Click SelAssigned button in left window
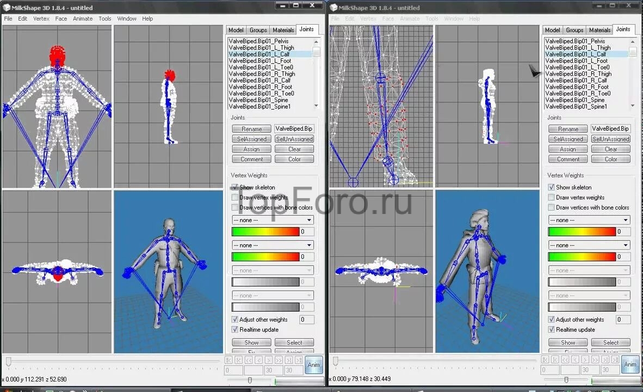Screen dimensions: 643x392 point(251,139)
